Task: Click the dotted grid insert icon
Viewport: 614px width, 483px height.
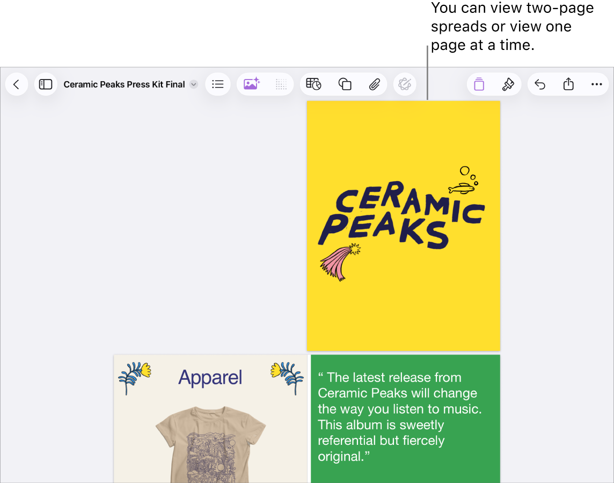Action: pos(281,84)
